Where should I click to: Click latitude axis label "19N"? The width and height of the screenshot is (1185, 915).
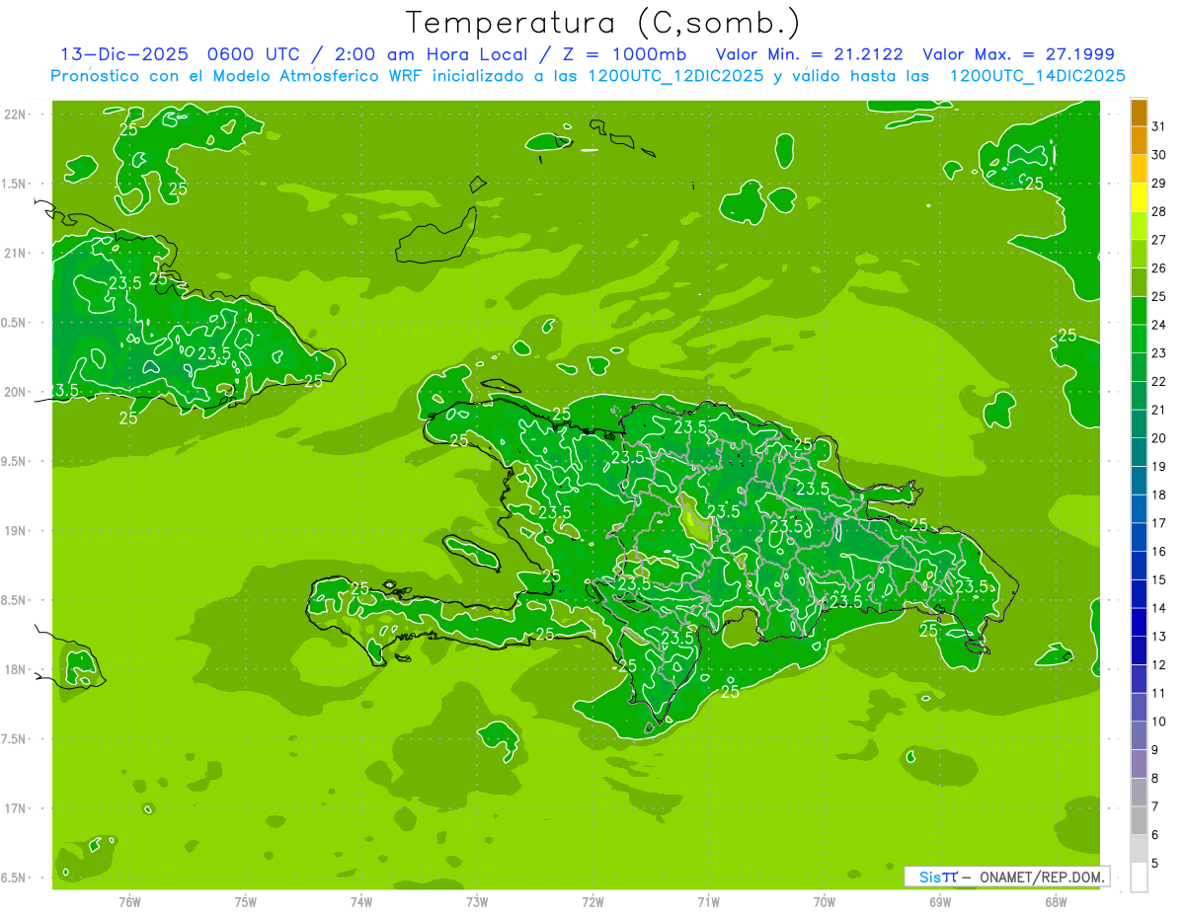tap(15, 531)
